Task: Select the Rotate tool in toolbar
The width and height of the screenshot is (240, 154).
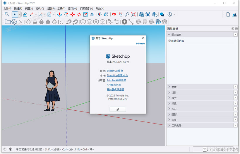Action: click(79, 14)
